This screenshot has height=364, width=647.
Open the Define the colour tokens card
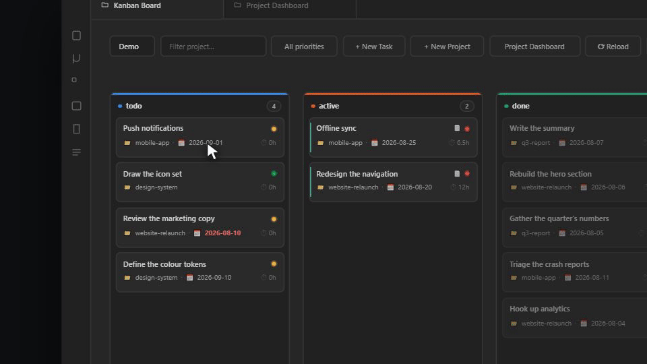pos(200,272)
